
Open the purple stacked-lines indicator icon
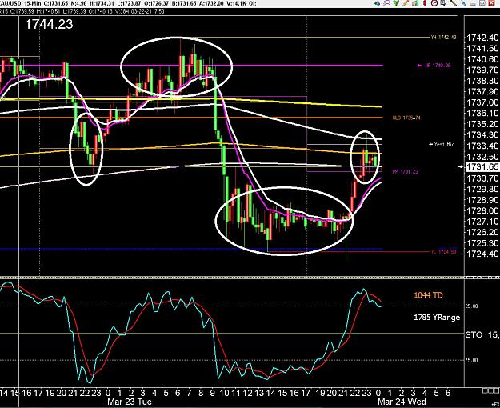386,3
